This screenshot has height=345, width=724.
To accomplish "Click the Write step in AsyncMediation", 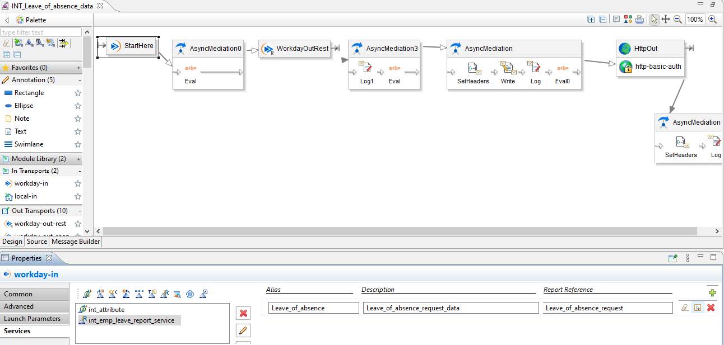I will point(508,74).
